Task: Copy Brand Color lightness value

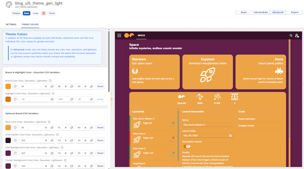Action: (91, 87)
